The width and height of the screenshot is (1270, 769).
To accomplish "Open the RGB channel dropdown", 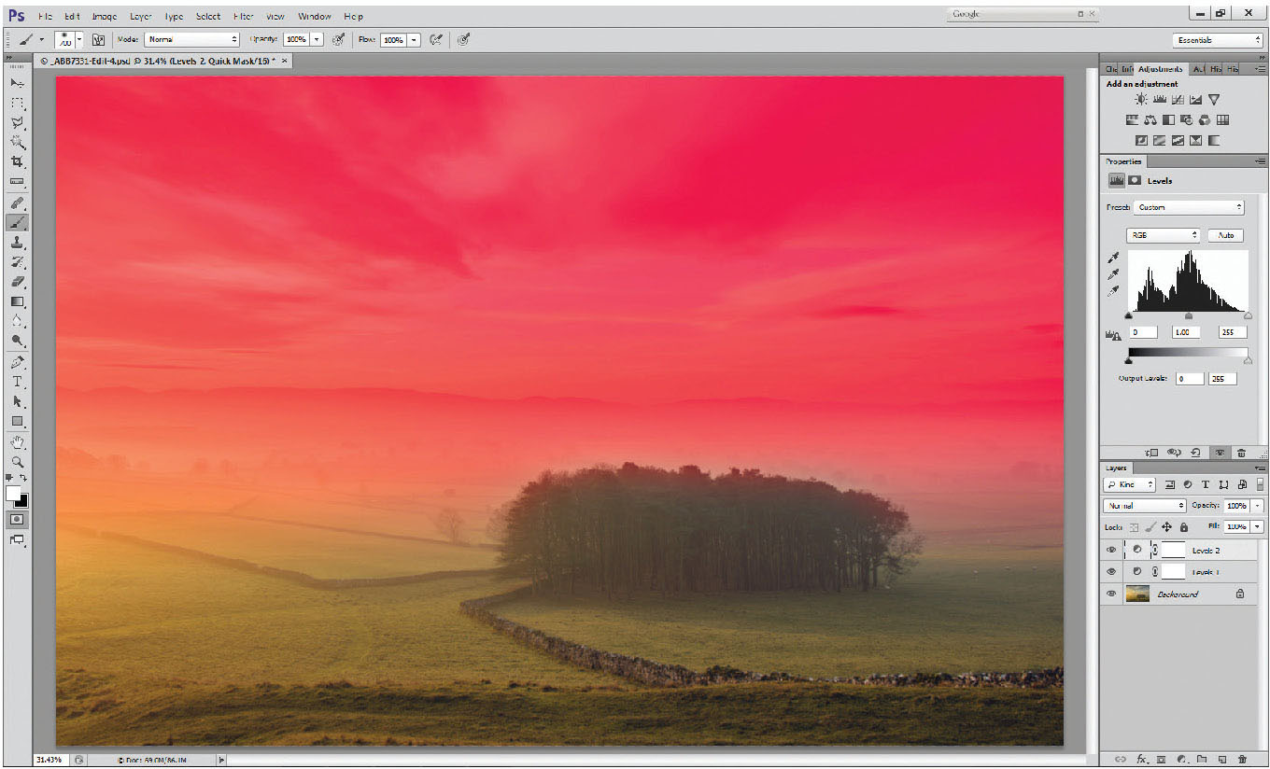I will 1164,235.
